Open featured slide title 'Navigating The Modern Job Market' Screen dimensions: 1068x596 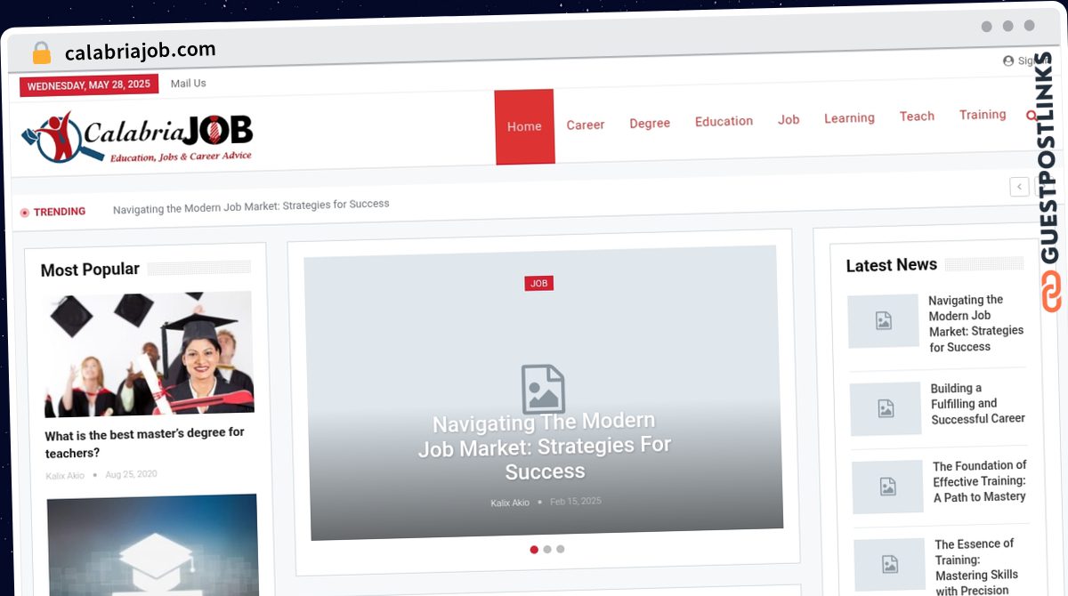(x=545, y=446)
